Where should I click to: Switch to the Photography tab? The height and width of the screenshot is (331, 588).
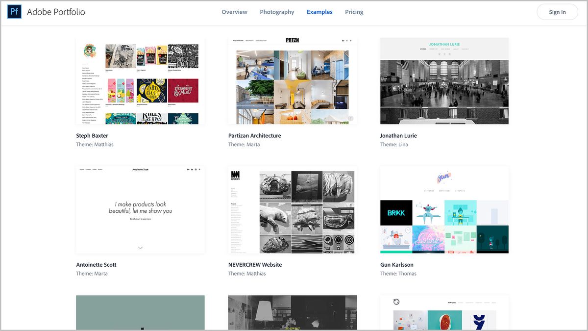click(x=277, y=12)
